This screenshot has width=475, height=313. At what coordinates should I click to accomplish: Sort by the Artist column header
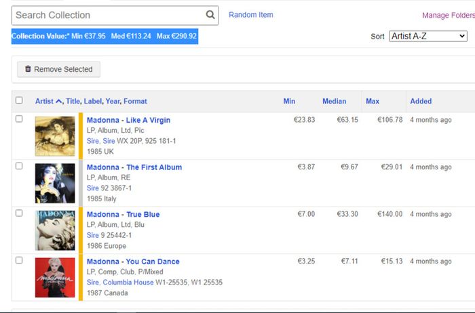[44, 102]
